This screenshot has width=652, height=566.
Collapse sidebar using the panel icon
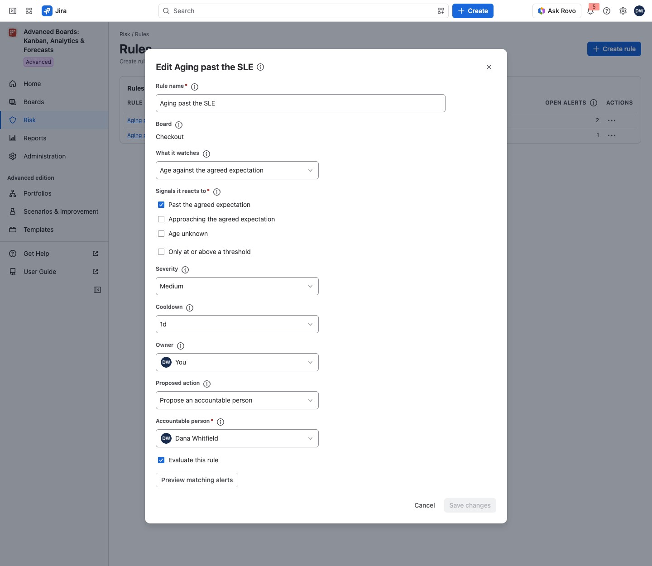97,290
